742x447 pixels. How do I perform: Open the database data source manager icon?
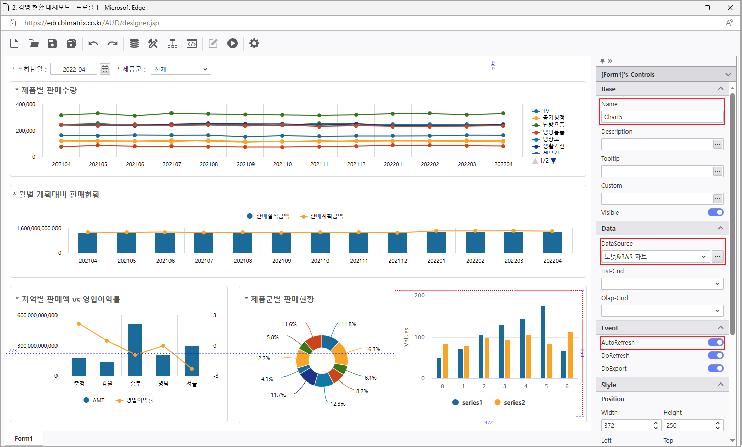point(134,43)
